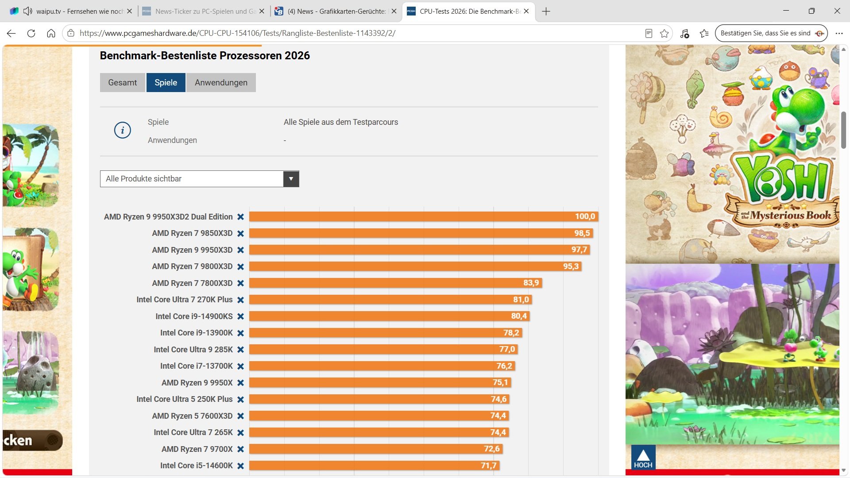Click the Bestätigen Sie, dass Sie es sind button
The image size is (850, 478).
(x=771, y=33)
